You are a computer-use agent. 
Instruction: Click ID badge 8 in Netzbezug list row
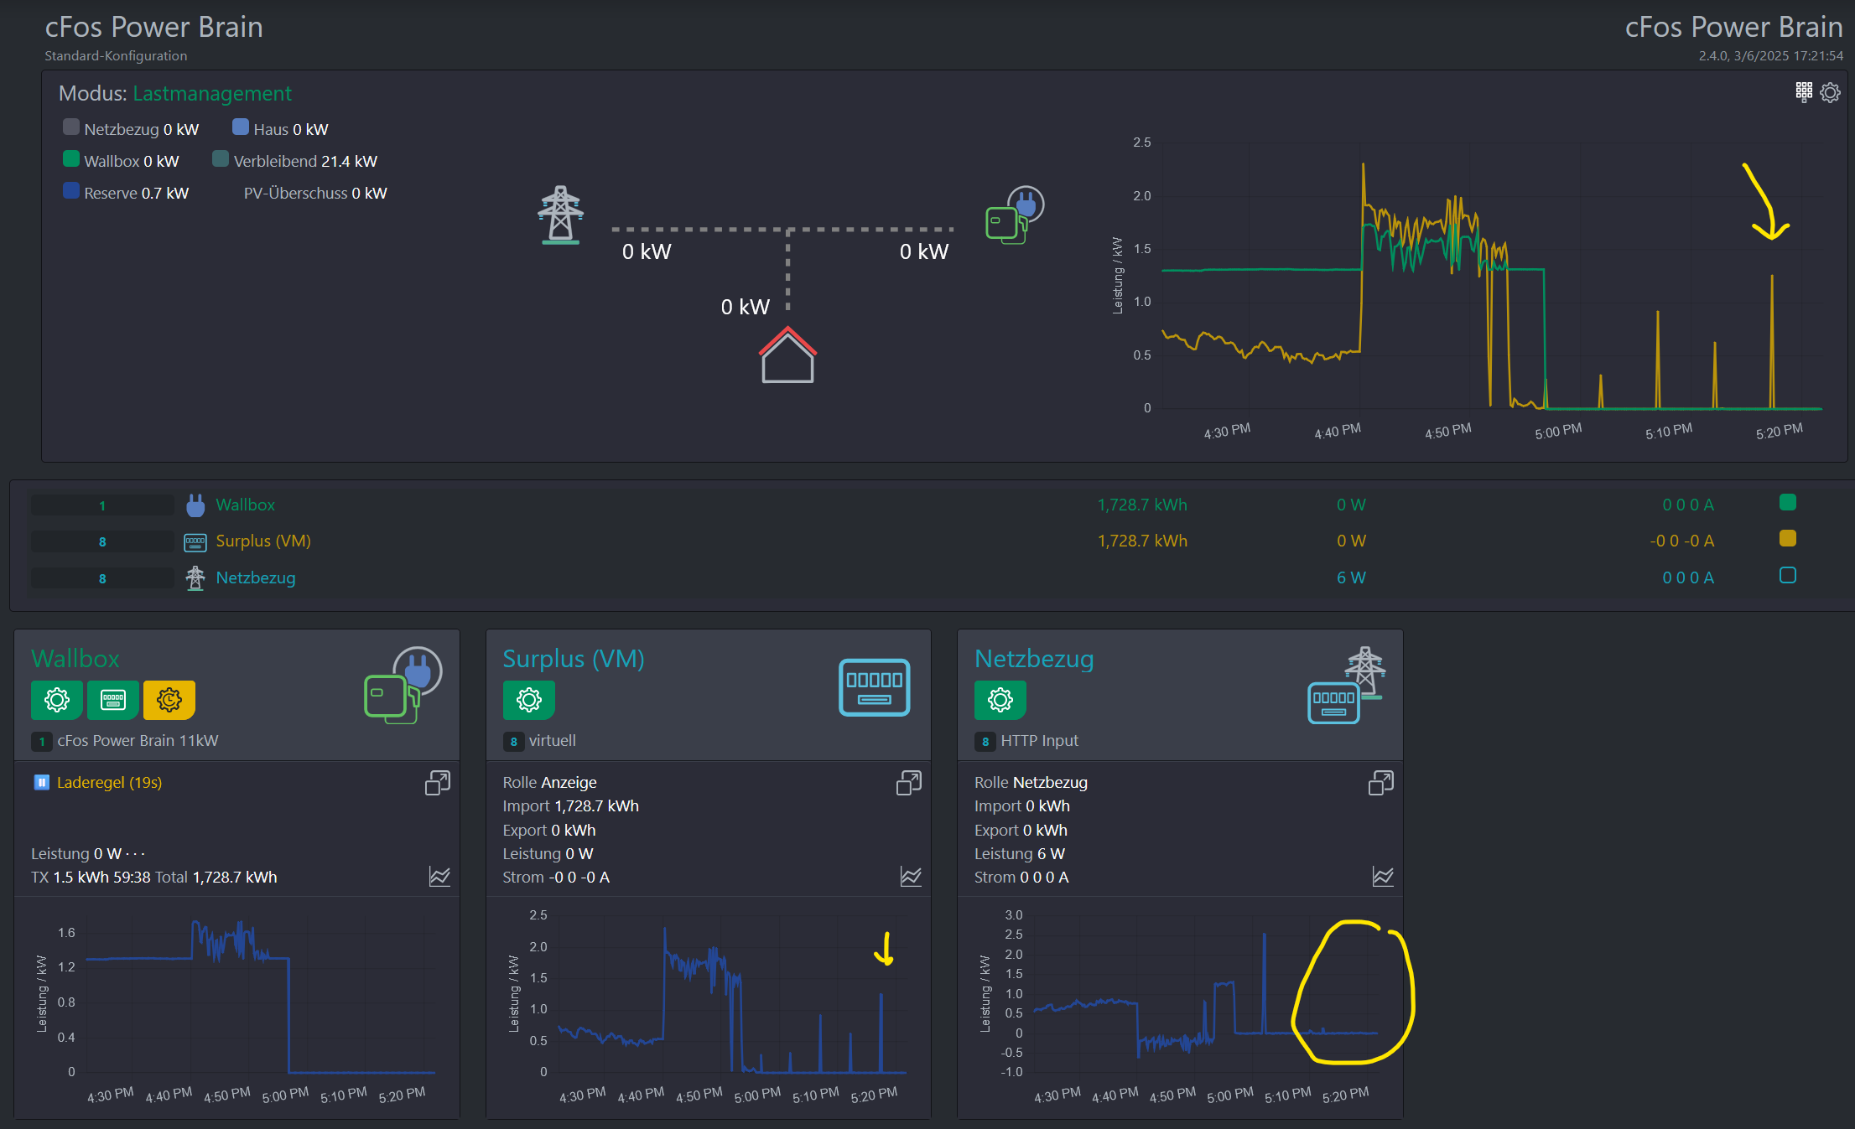(x=102, y=578)
